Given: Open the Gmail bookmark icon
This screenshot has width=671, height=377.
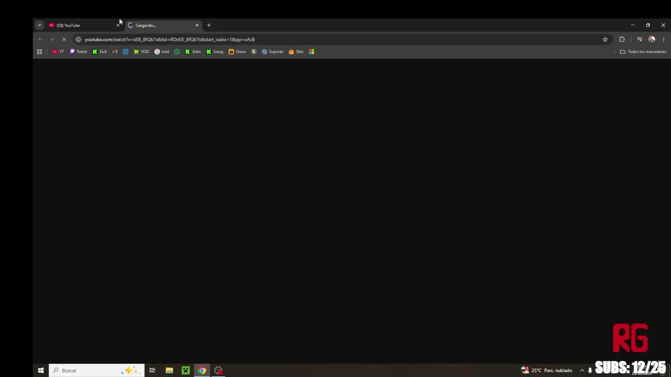Looking at the screenshot, I should (115, 51).
